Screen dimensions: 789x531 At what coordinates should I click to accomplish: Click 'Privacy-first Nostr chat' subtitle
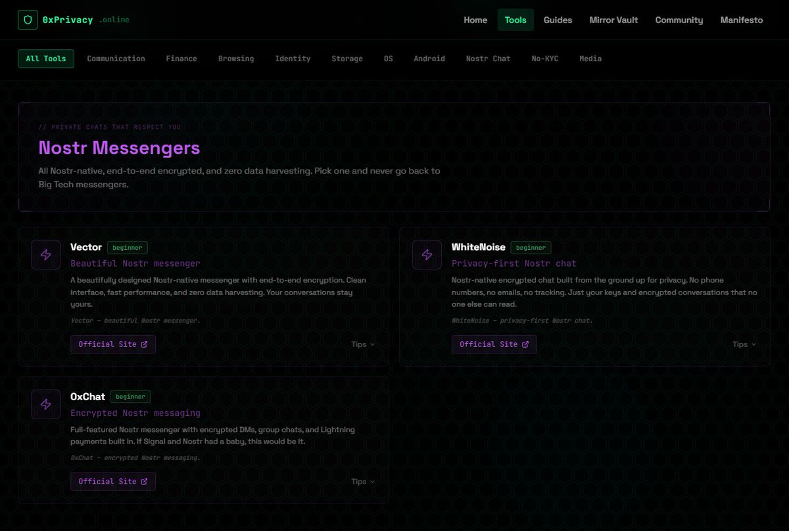[x=514, y=264]
